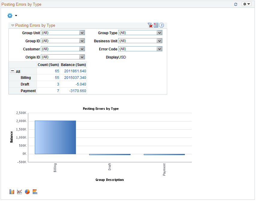Click the Balance axis label

pos(11,137)
